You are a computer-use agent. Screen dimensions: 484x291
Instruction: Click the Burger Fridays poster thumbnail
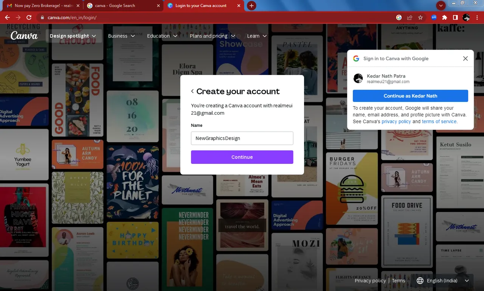pos(352,188)
